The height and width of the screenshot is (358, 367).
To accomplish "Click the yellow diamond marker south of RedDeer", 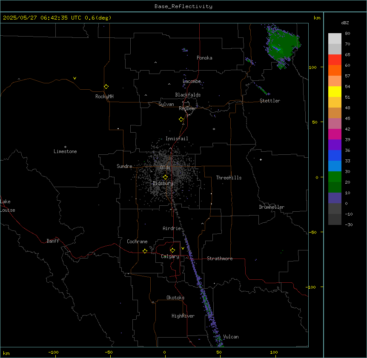I will pyautogui.click(x=181, y=119).
